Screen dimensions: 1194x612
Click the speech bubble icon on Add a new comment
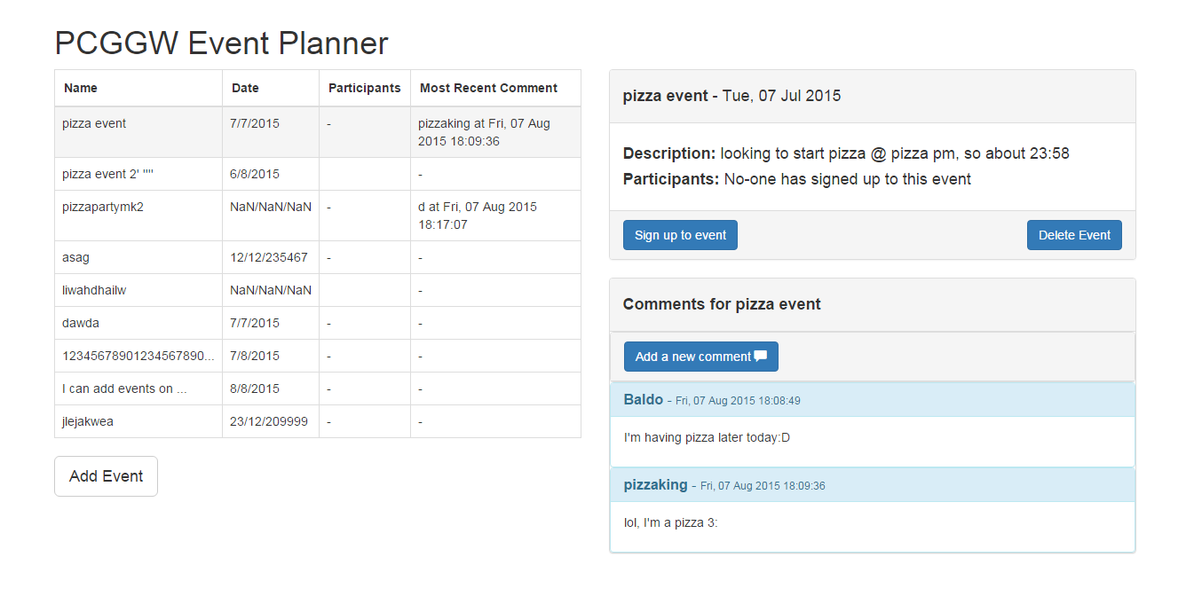[760, 357]
